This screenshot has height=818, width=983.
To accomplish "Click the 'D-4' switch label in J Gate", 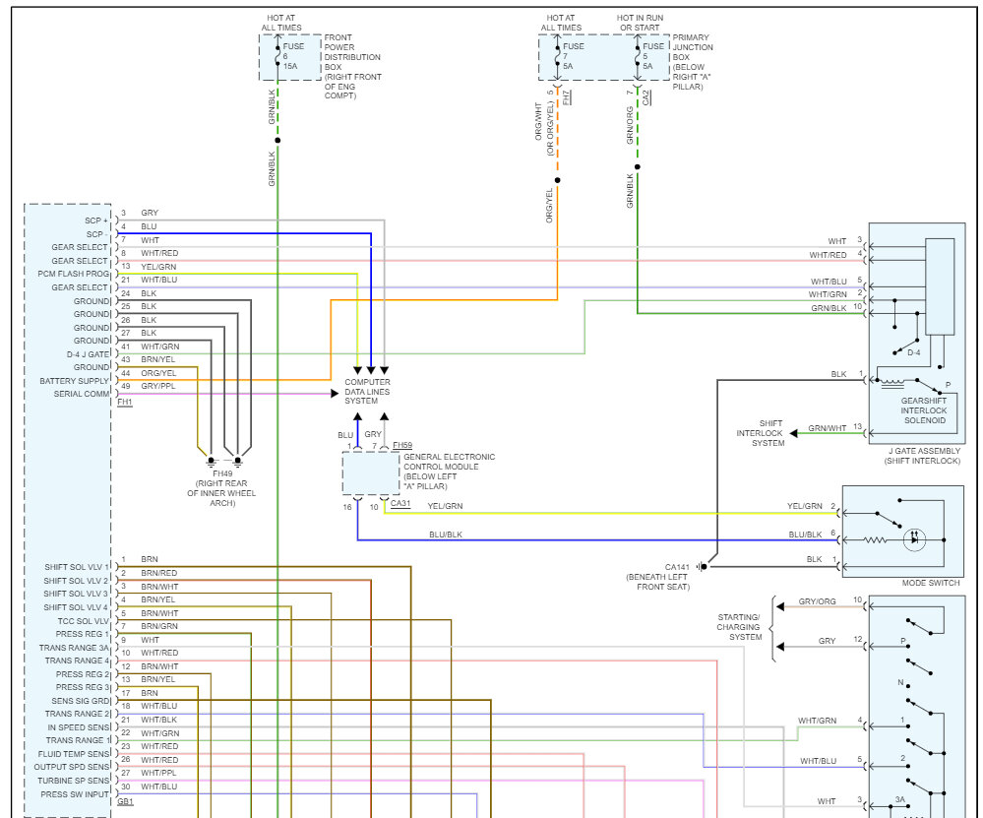I will click(x=914, y=352).
